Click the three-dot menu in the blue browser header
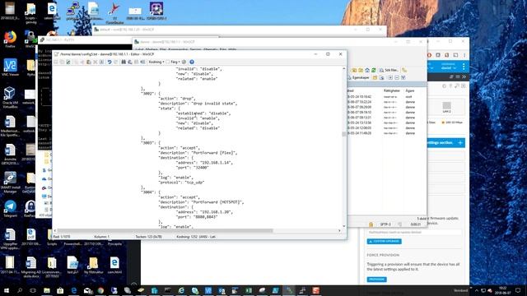This screenshot has height=296, width=527. 464,67
